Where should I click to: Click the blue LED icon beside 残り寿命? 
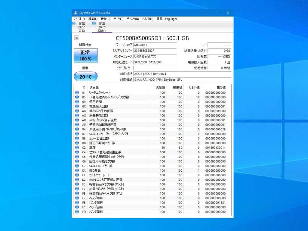[77, 170]
